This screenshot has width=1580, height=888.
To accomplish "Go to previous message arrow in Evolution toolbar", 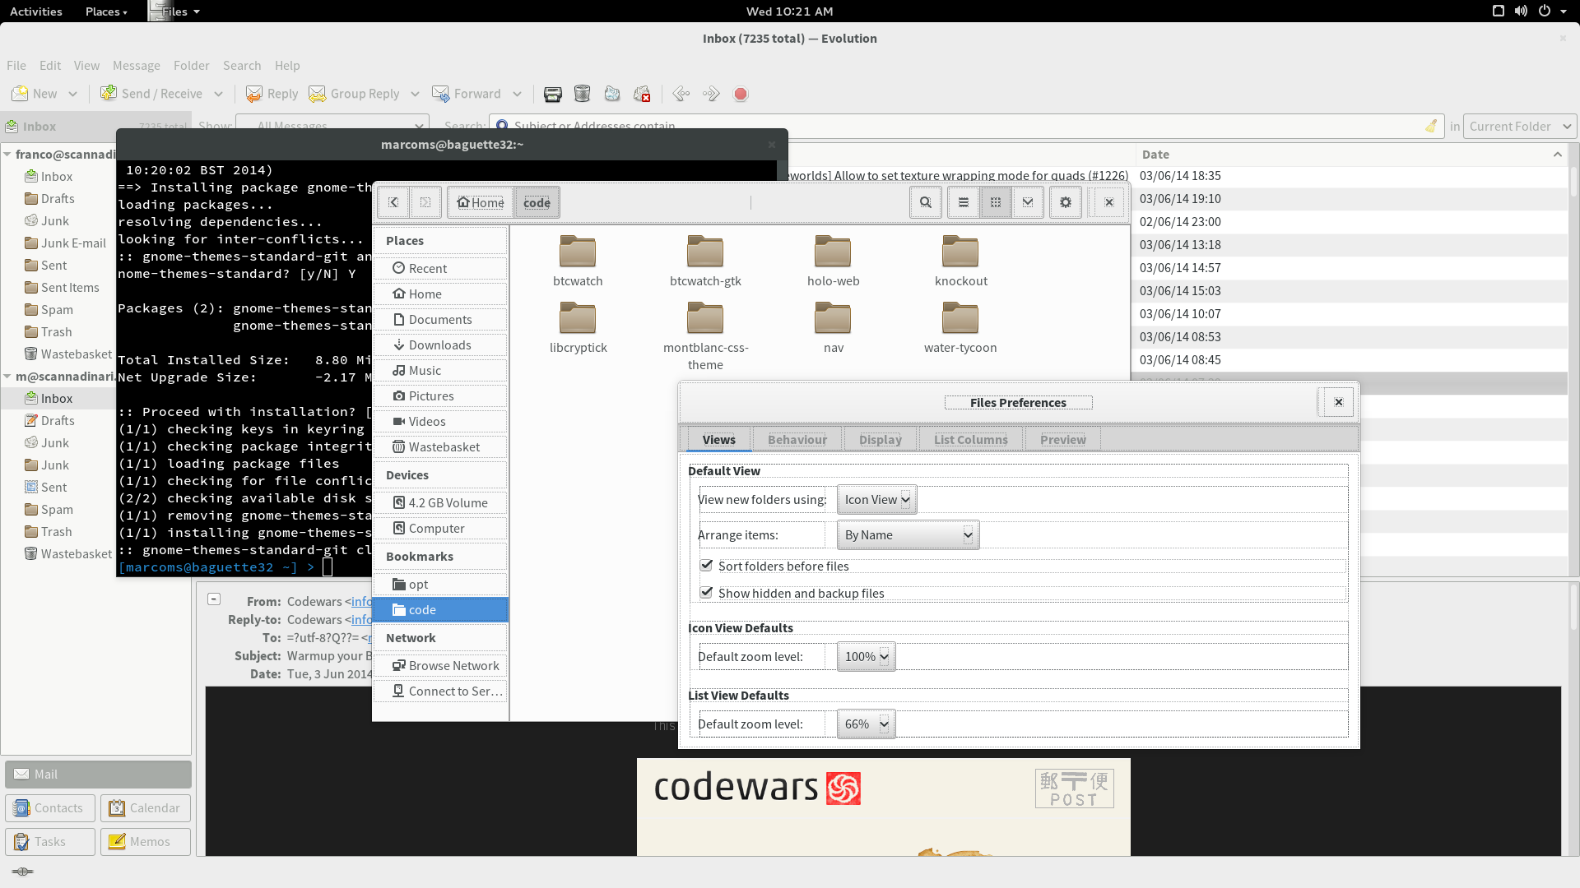I will point(681,94).
